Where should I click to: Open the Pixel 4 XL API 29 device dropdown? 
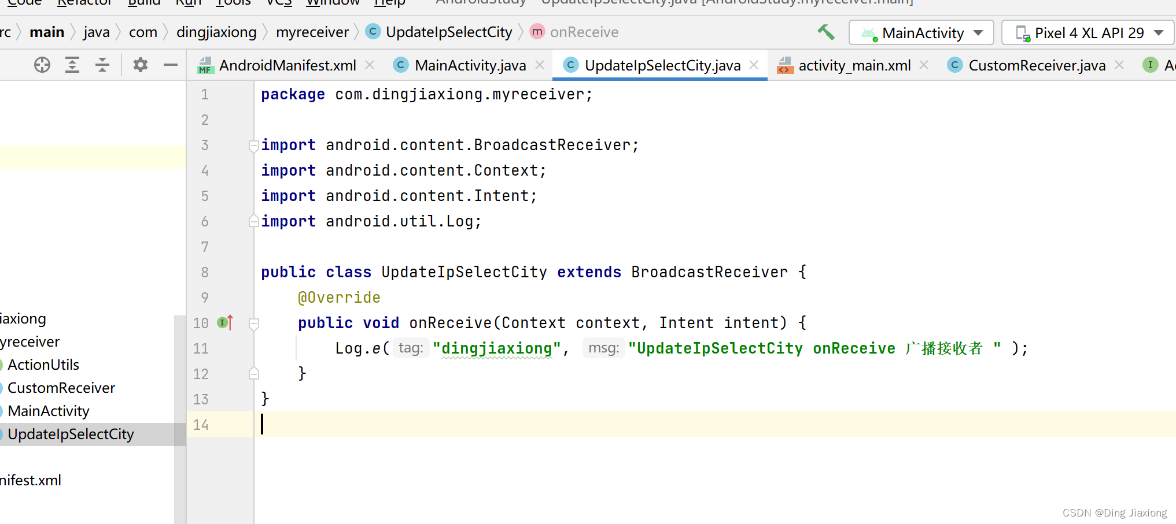point(1088,32)
